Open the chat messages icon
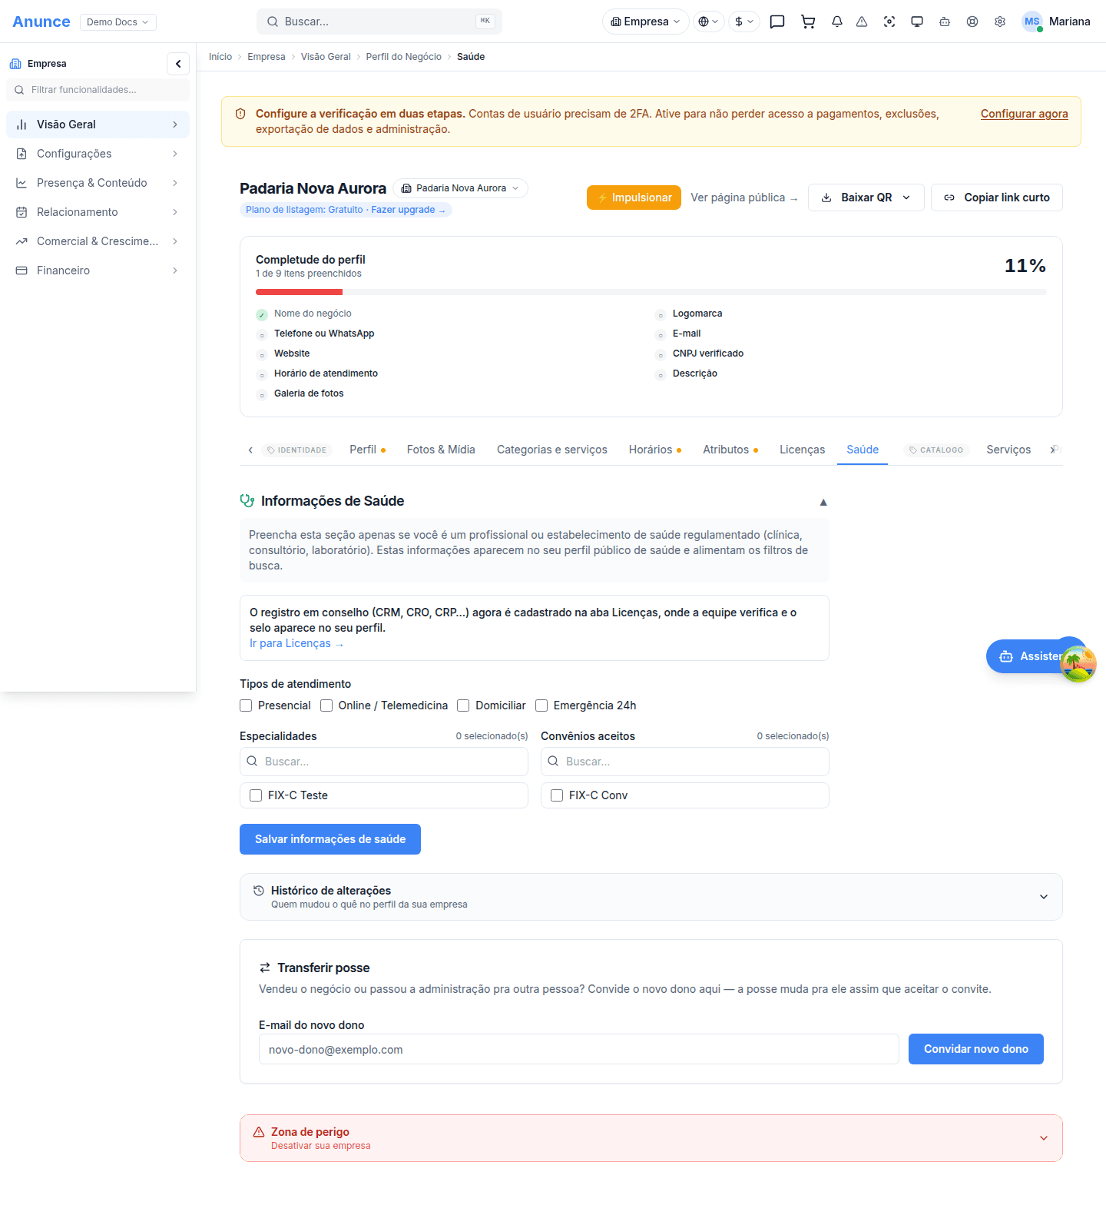The width and height of the screenshot is (1106, 1205). (x=777, y=22)
